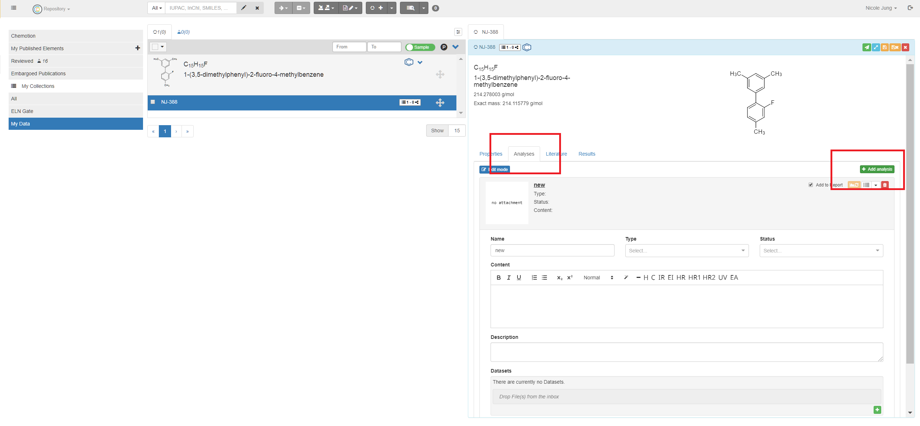Switch to the Results tab
The height and width of the screenshot is (426, 920).
(586, 154)
